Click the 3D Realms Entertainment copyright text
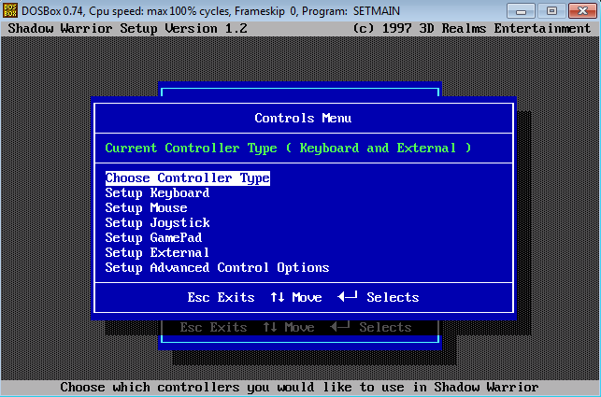 tap(472, 29)
